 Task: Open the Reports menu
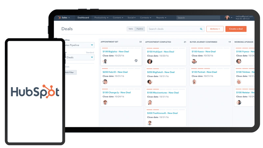pyautogui.click(x=161, y=18)
